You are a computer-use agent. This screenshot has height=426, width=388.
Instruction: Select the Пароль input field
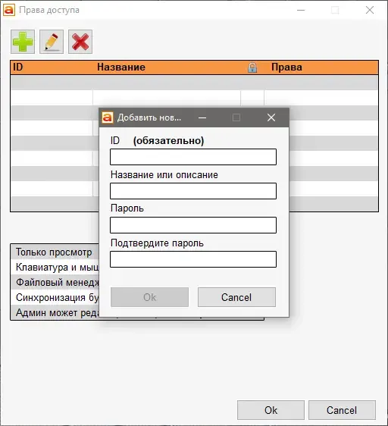click(193, 225)
